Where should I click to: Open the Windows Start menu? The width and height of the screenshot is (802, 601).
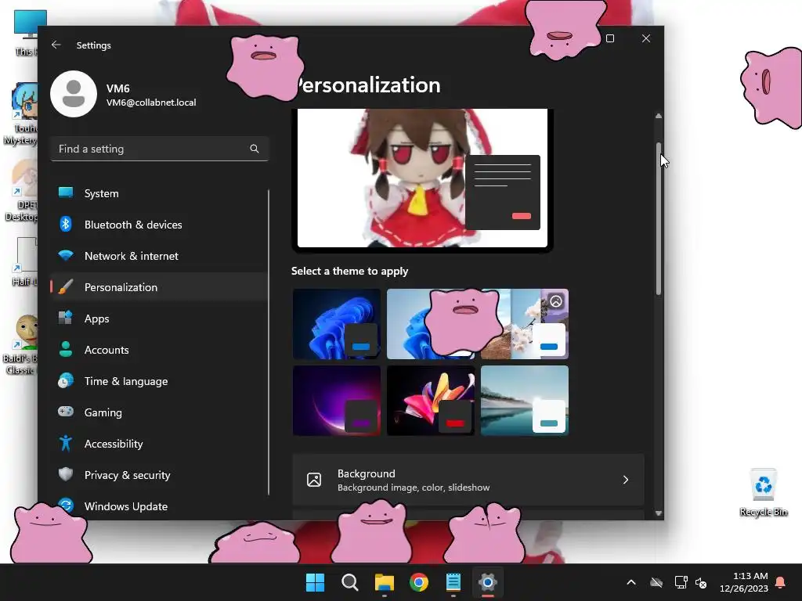pyautogui.click(x=315, y=582)
